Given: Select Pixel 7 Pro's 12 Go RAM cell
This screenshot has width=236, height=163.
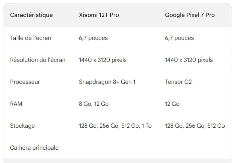Looking at the screenshot, I should 172,104.
